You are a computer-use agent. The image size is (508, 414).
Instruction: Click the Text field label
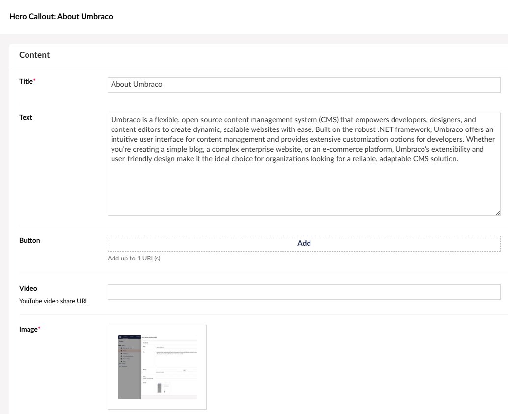[26, 117]
